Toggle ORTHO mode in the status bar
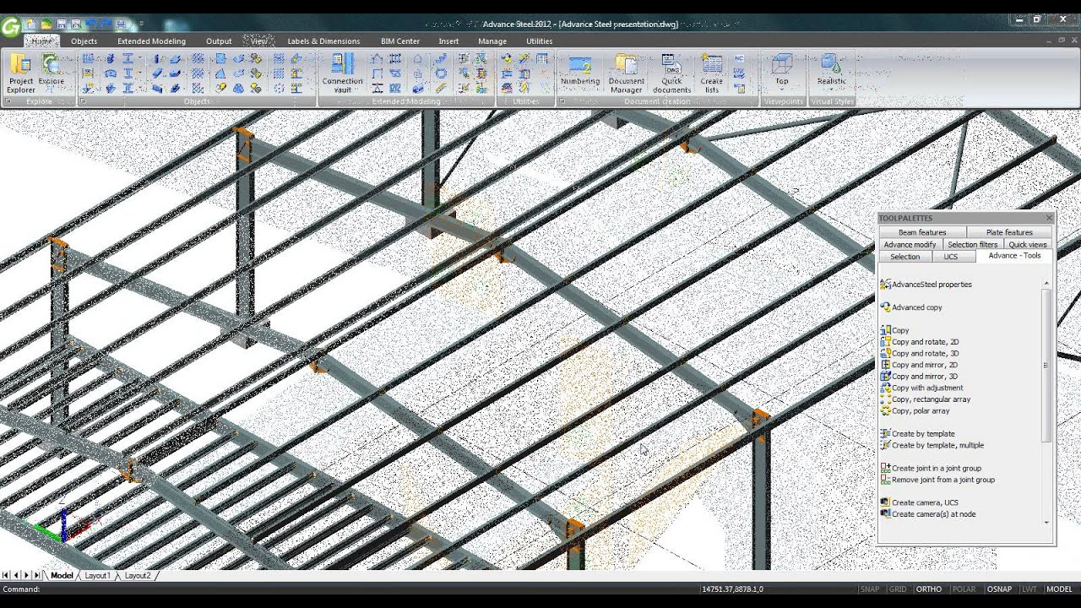 pos(928,589)
